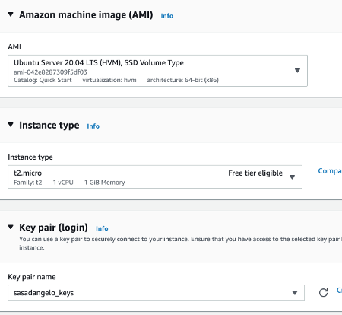Open Info link for Amazon machine image
The image size is (342, 315).
[x=167, y=16]
